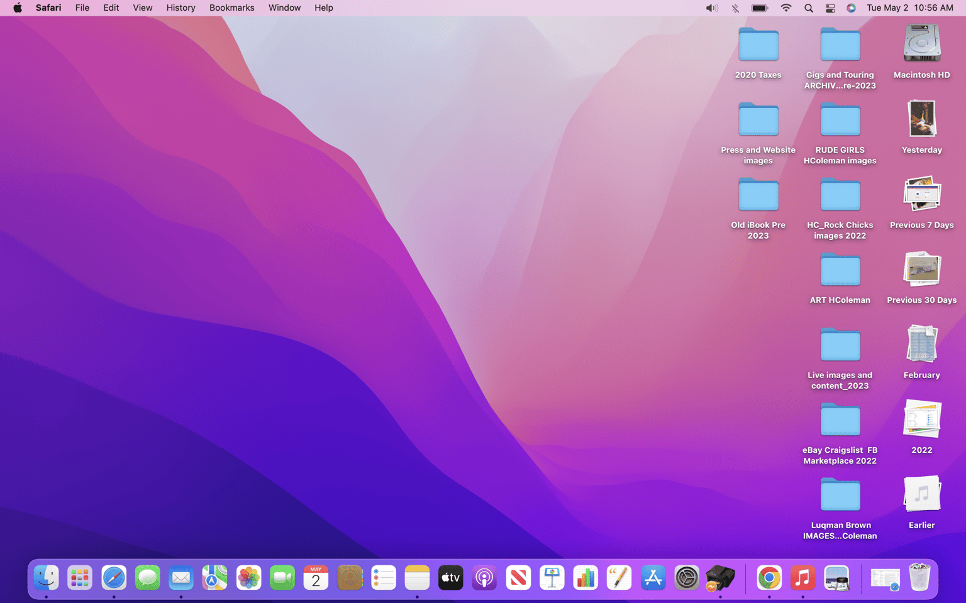
Task: Open the Edit menu
Action: 111,8
